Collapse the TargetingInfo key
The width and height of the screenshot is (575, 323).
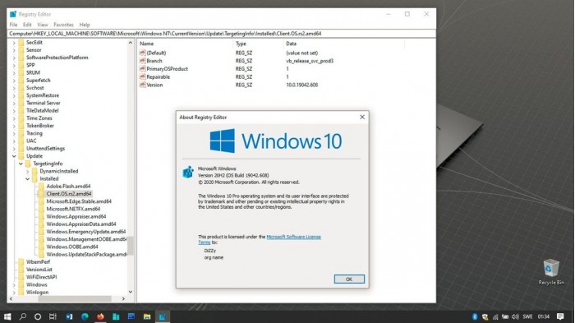[x=21, y=164]
